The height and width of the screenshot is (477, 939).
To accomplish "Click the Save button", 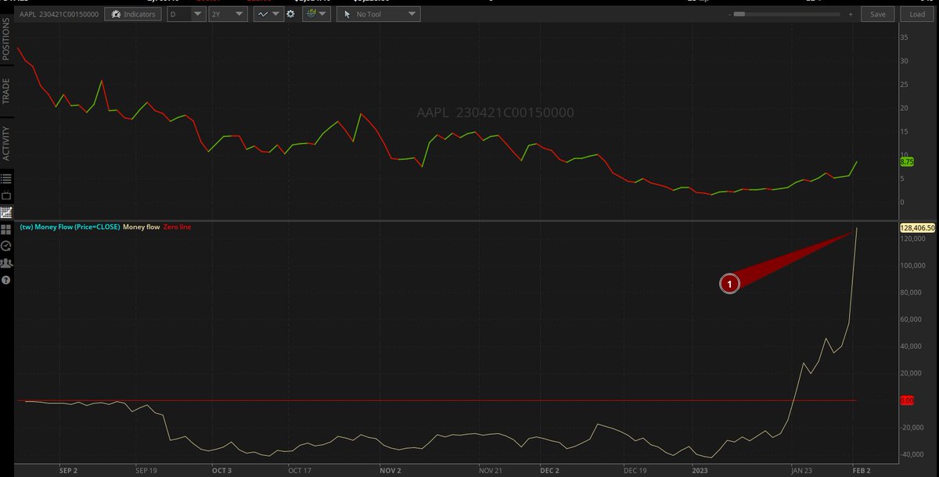I will [x=877, y=14].
